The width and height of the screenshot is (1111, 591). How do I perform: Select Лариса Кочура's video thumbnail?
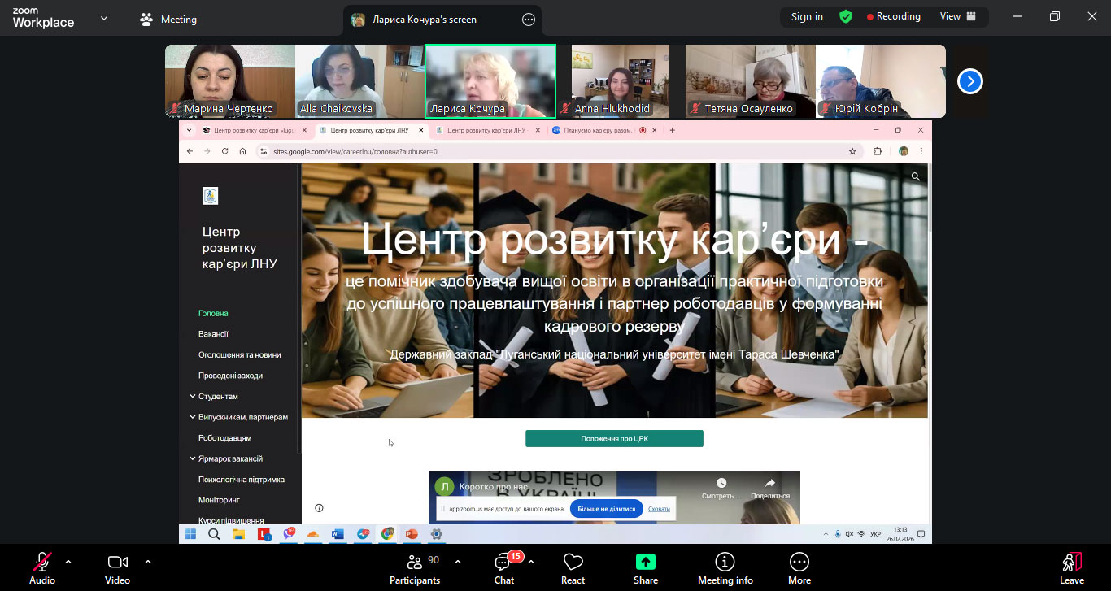click(x=490, y=81)
